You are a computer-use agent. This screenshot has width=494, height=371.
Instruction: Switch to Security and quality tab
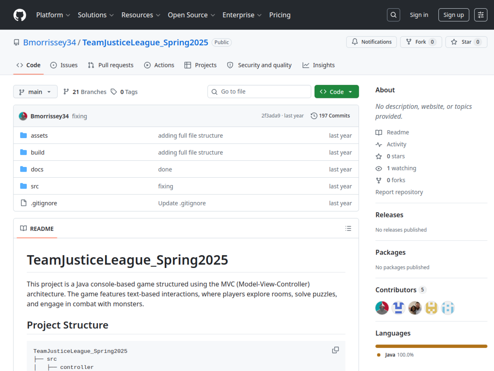tap(259, 65)
